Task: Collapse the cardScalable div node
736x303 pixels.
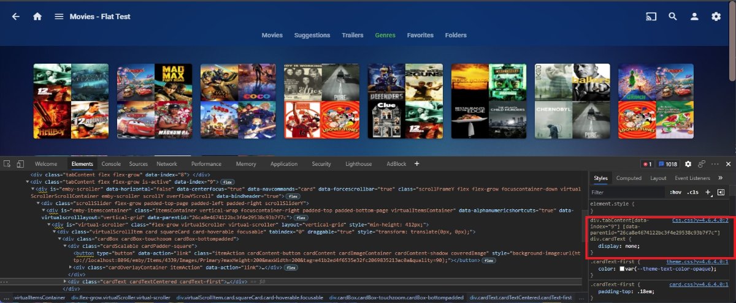Action: (x=65, y=246)
